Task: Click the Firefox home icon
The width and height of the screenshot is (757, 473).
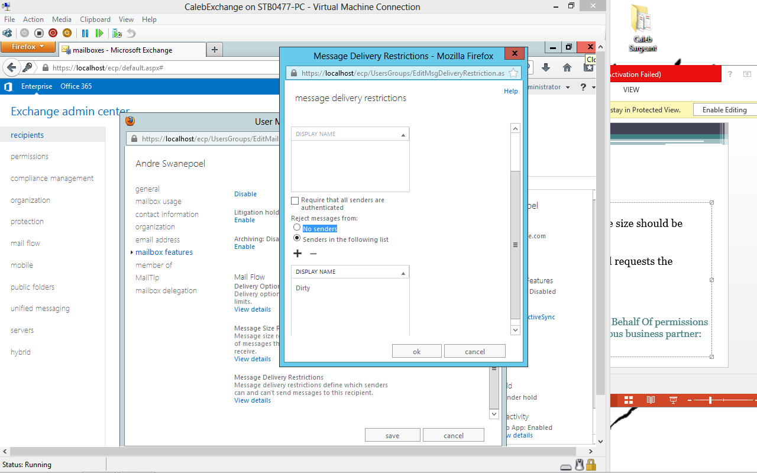Action: coord(567,67)
